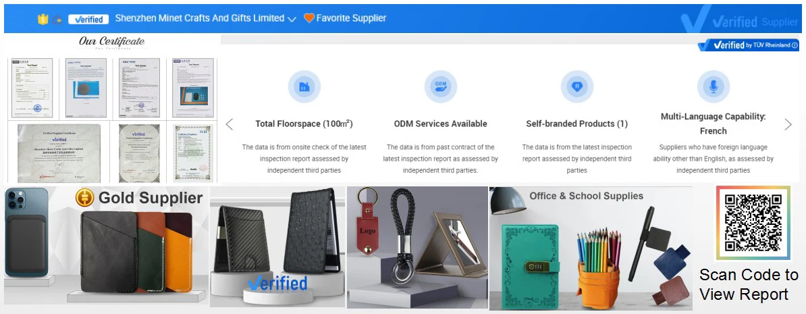Click the Total Floorspace factory icon
Image resolution: width=806 pixels, height=314 pixels.
pyautogui.click(x=304, y=86)
